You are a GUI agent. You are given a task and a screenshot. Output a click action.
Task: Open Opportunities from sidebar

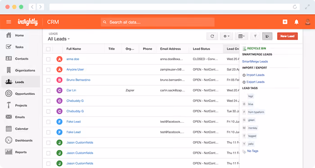pos(25,94)
